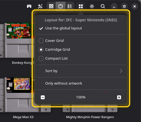Select the Donkey Kong Country cartridge
Screen dimensions: 141x122
17,40
